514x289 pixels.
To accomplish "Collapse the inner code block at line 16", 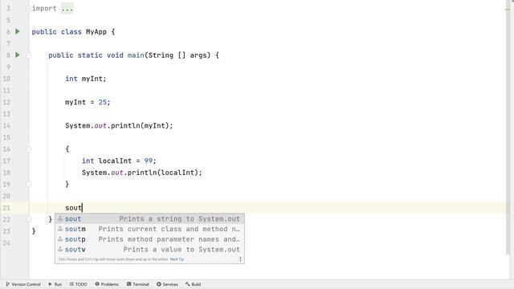I will coord(29,149).
